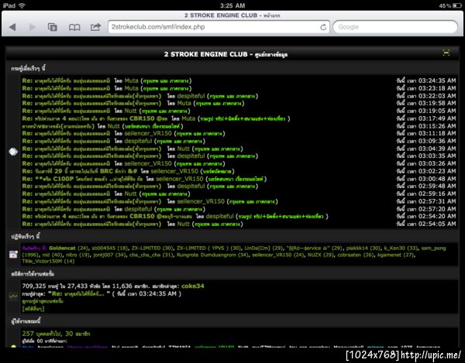Open cha_cha_cha (31) in the birthdays list
Viewport: 465px width, 363px height.
point(151,255)
